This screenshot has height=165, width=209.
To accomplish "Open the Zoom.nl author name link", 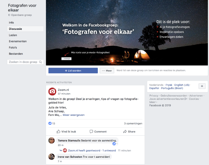I will tap(63, 90).
